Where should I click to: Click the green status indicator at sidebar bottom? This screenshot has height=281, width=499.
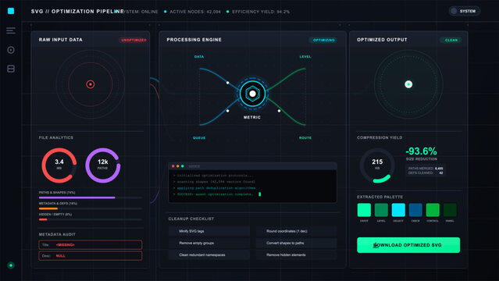coord(11,265)
